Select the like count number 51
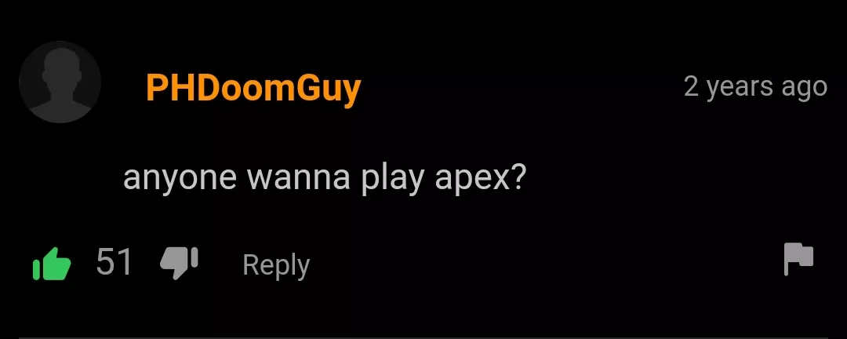 pos(114,262)
